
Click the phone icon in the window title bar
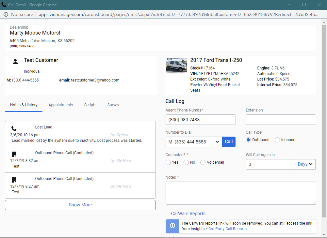coord(5,5)
